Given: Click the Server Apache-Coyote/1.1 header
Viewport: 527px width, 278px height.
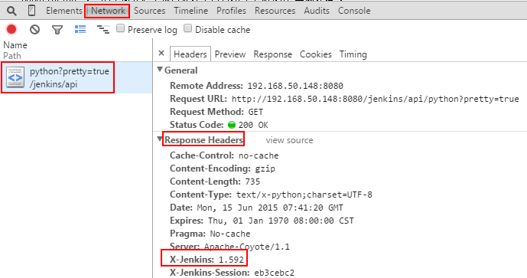Looking at the screenshot, I should coord(229,247).
